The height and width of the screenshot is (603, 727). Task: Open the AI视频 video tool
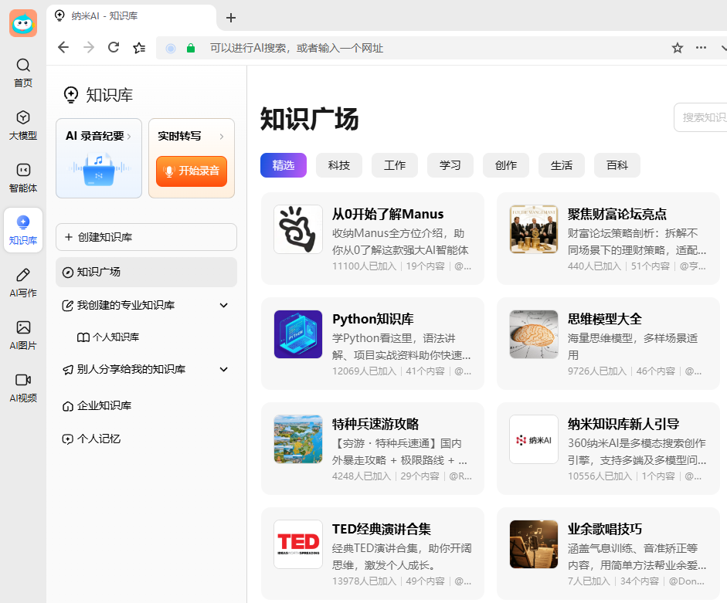23,387
